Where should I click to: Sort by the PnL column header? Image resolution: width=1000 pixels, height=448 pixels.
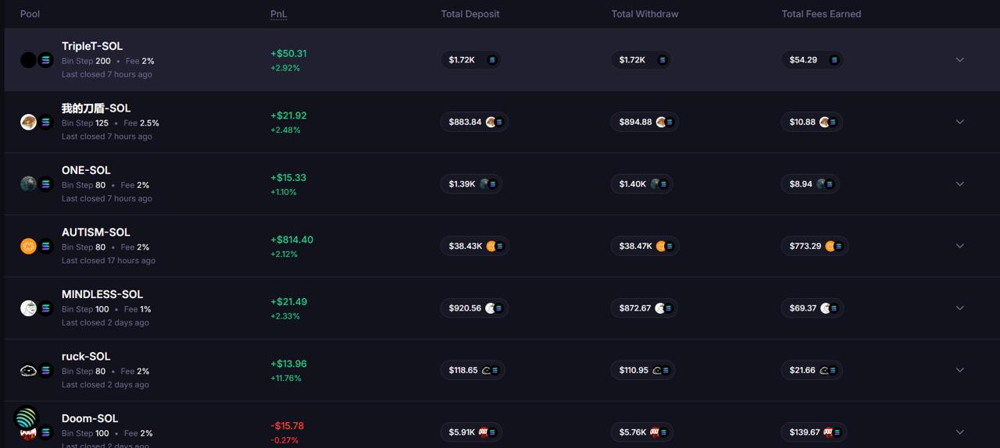click(278, 14)
